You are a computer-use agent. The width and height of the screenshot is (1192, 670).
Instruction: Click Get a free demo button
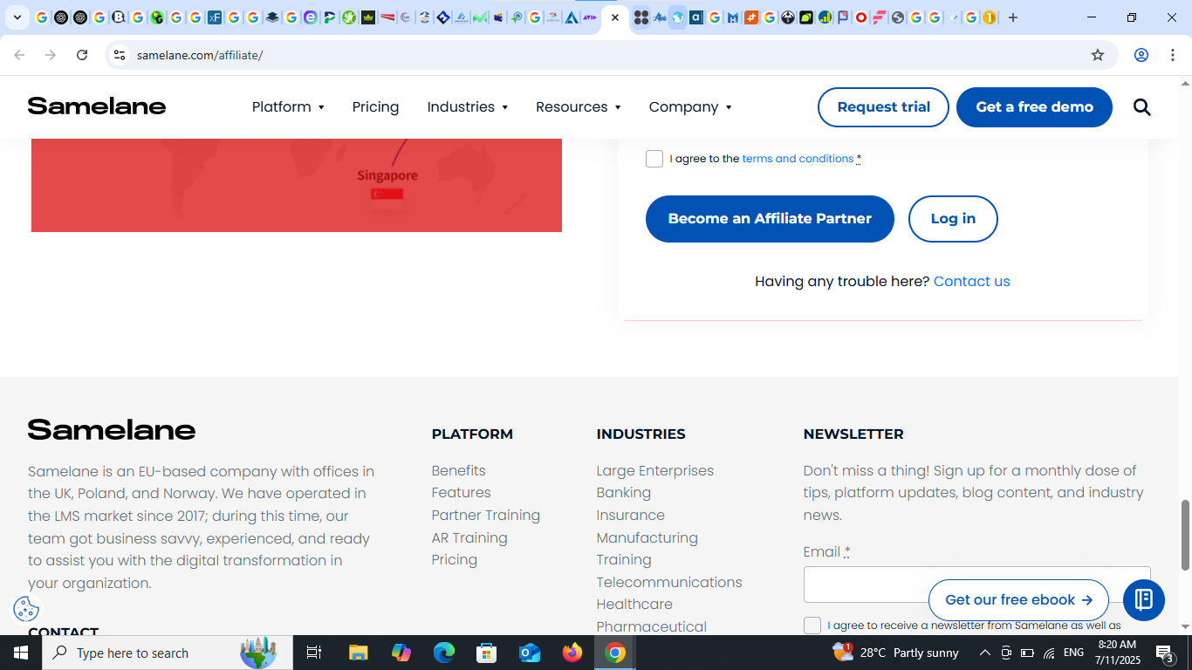[x=1034, y=107]
